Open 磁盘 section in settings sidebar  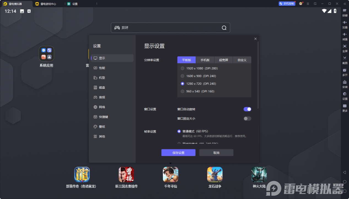(x=112, y=88)
